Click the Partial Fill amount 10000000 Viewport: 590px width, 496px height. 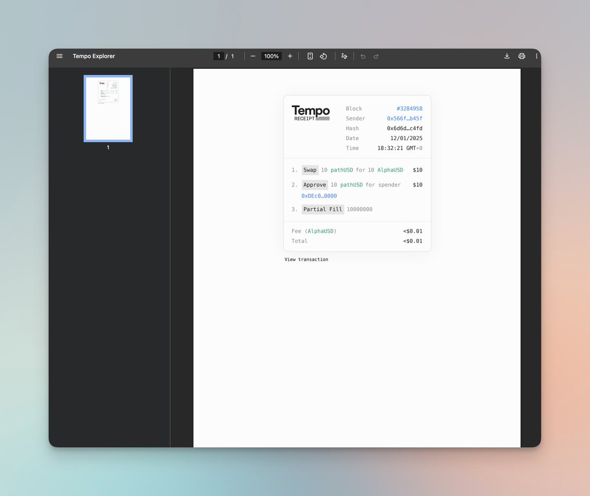pos(359,209)
